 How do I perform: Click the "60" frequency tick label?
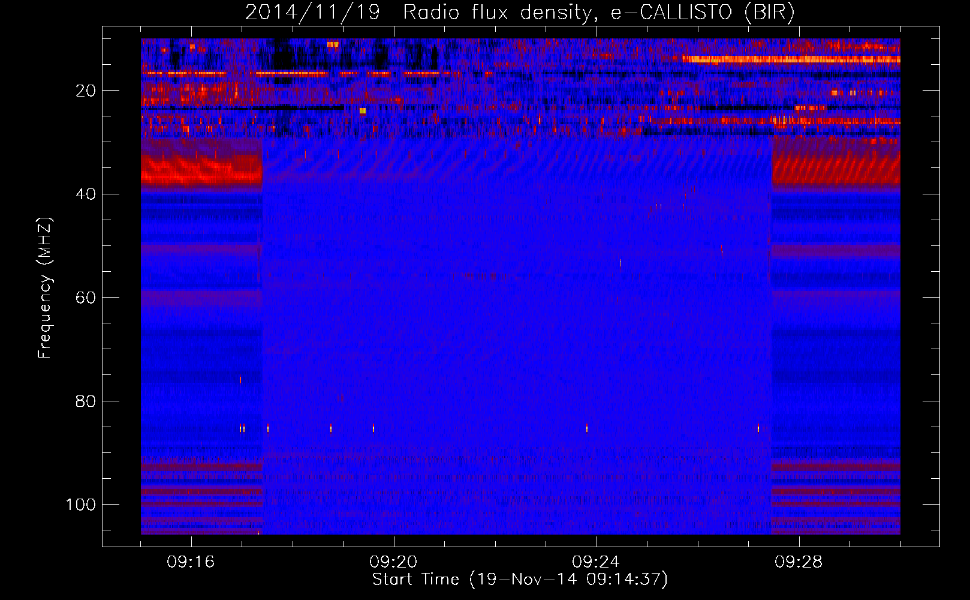point(86,298)
